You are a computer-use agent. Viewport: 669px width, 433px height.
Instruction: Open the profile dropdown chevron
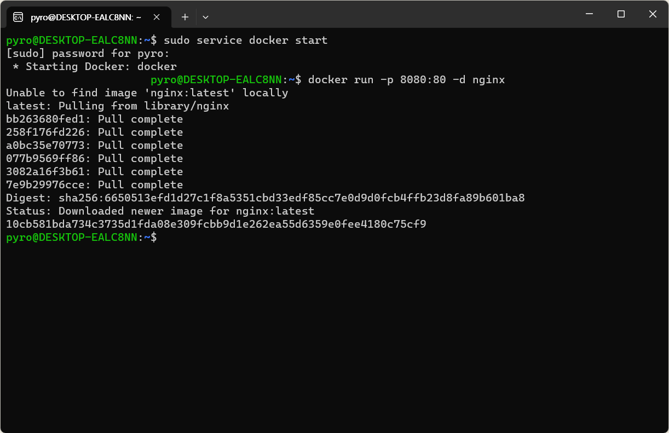(x=205, y=17)
